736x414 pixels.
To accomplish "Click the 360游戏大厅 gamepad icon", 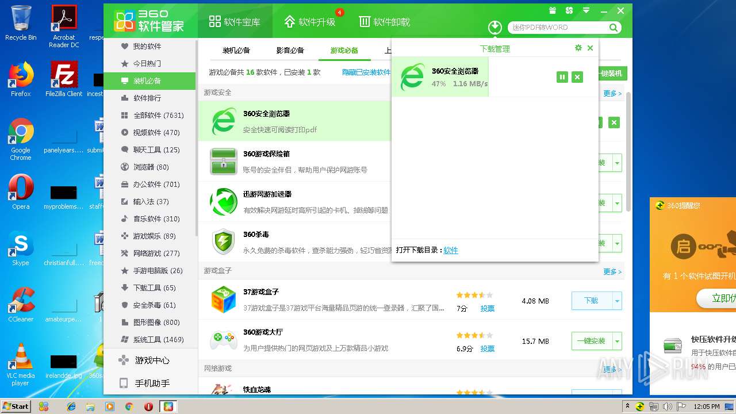I will pos(223,340).
